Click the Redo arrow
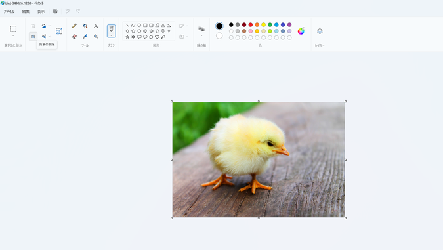The image size is (443, 250). 78,11
